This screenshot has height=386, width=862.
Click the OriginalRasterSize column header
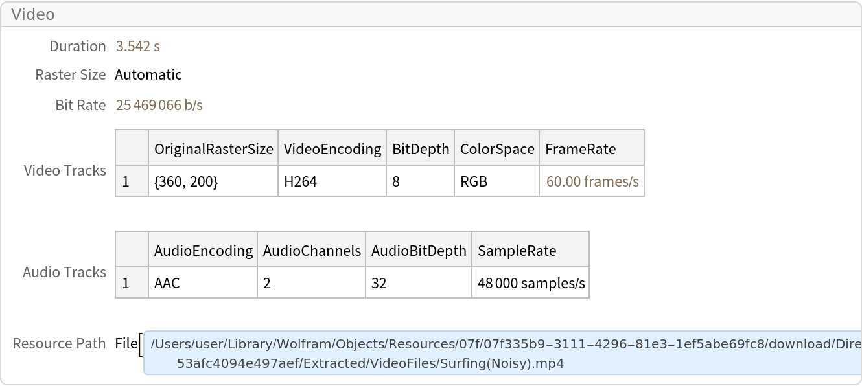[x=213, y=149]
